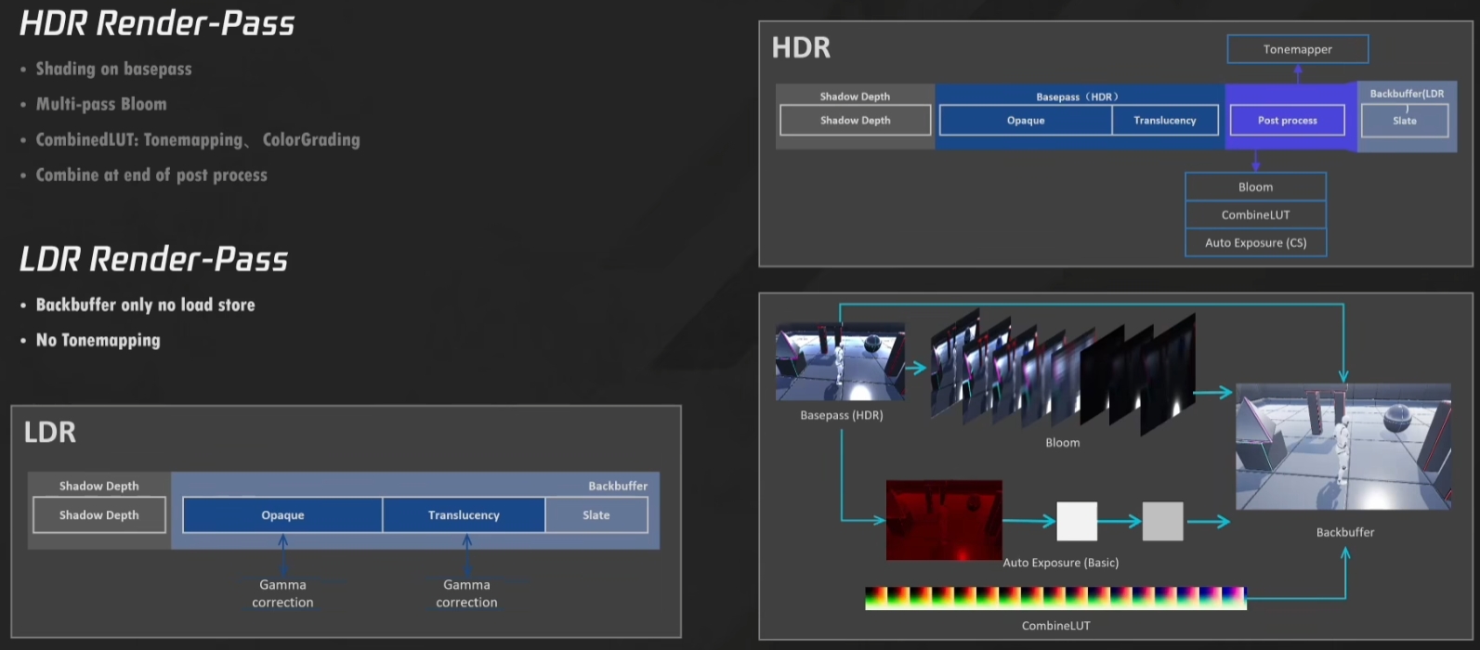Select the CombineLUT box under Post process
The height and width of the screenshot is (650, 1480).
click(x=1255, y=214)
